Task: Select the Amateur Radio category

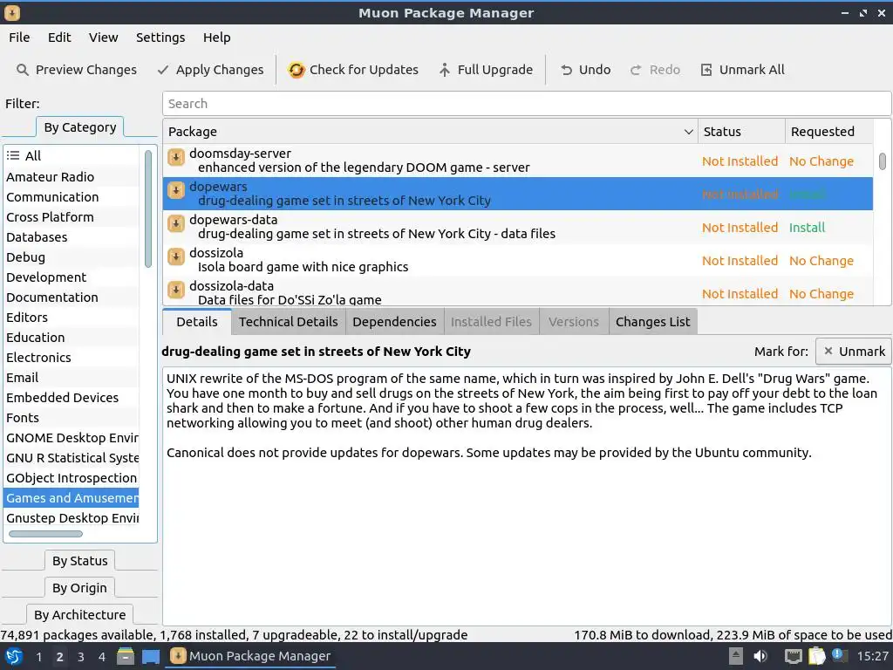Action: (72, 177)
